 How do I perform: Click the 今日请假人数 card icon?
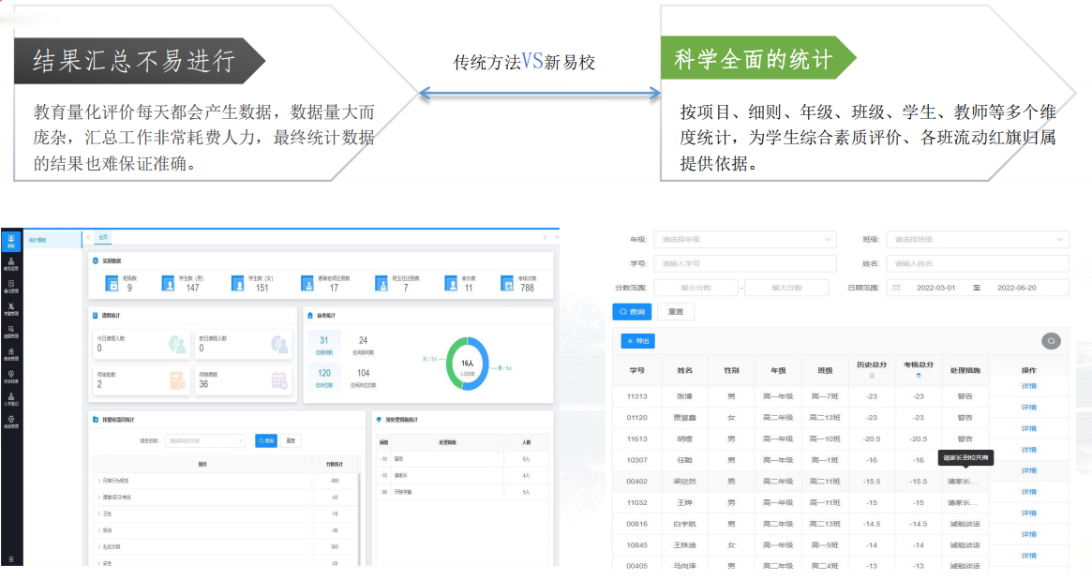click(177, 344)
